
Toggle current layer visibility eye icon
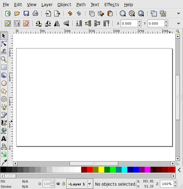[58, 184]
